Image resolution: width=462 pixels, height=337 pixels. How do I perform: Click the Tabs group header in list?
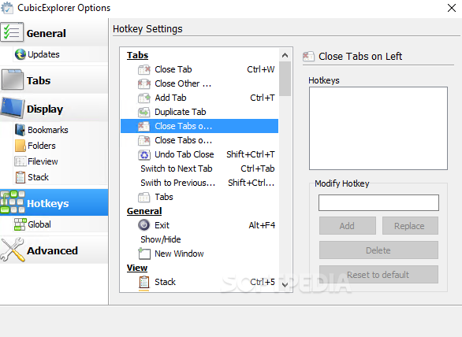click(138, 55)
